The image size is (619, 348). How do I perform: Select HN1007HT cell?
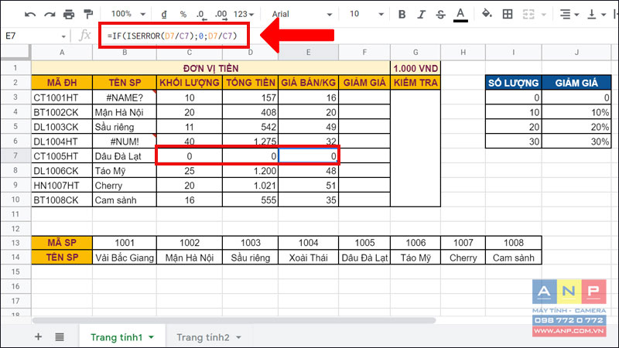[x=62, y=186]
